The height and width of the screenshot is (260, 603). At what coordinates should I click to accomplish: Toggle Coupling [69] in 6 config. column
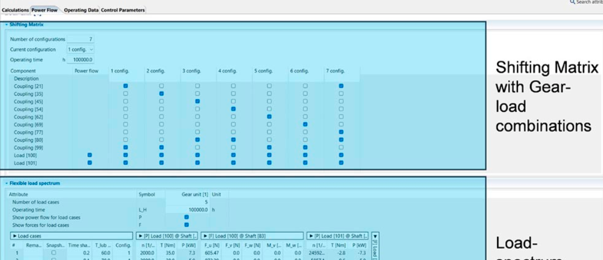click(305, 125)
